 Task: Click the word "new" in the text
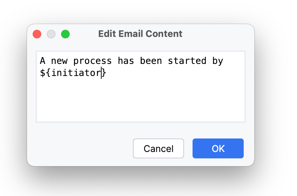(59, 61)
